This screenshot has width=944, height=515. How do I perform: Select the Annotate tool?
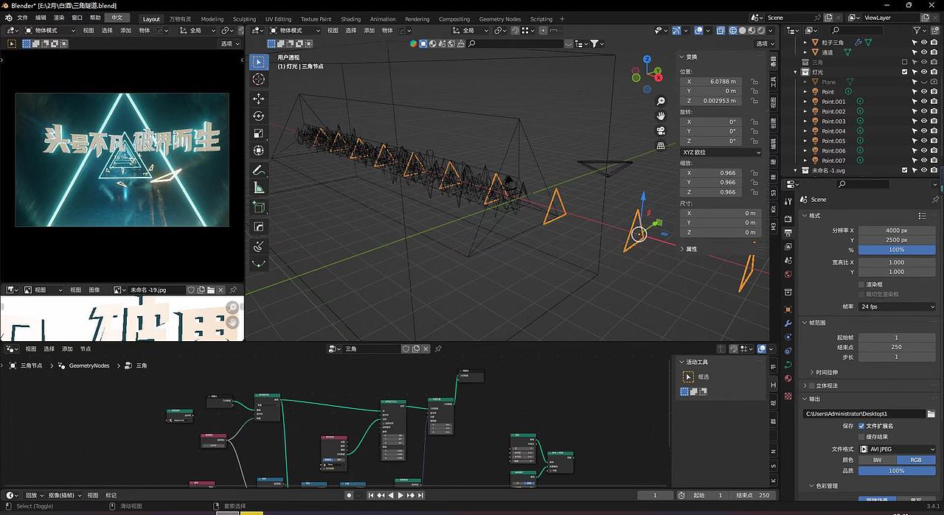[259, 170]
